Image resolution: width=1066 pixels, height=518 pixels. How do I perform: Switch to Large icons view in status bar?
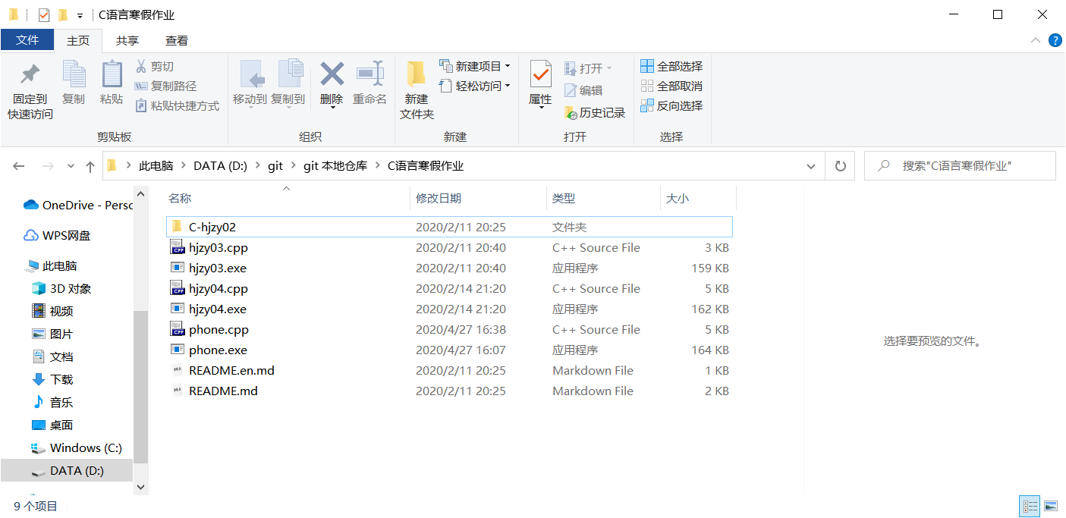(1051, 506)
